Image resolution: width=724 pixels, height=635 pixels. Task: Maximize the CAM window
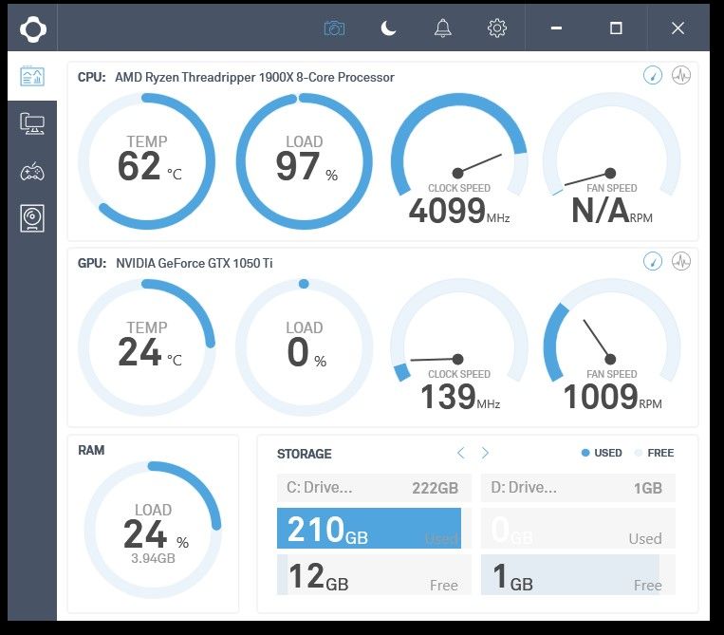point(616,28)
